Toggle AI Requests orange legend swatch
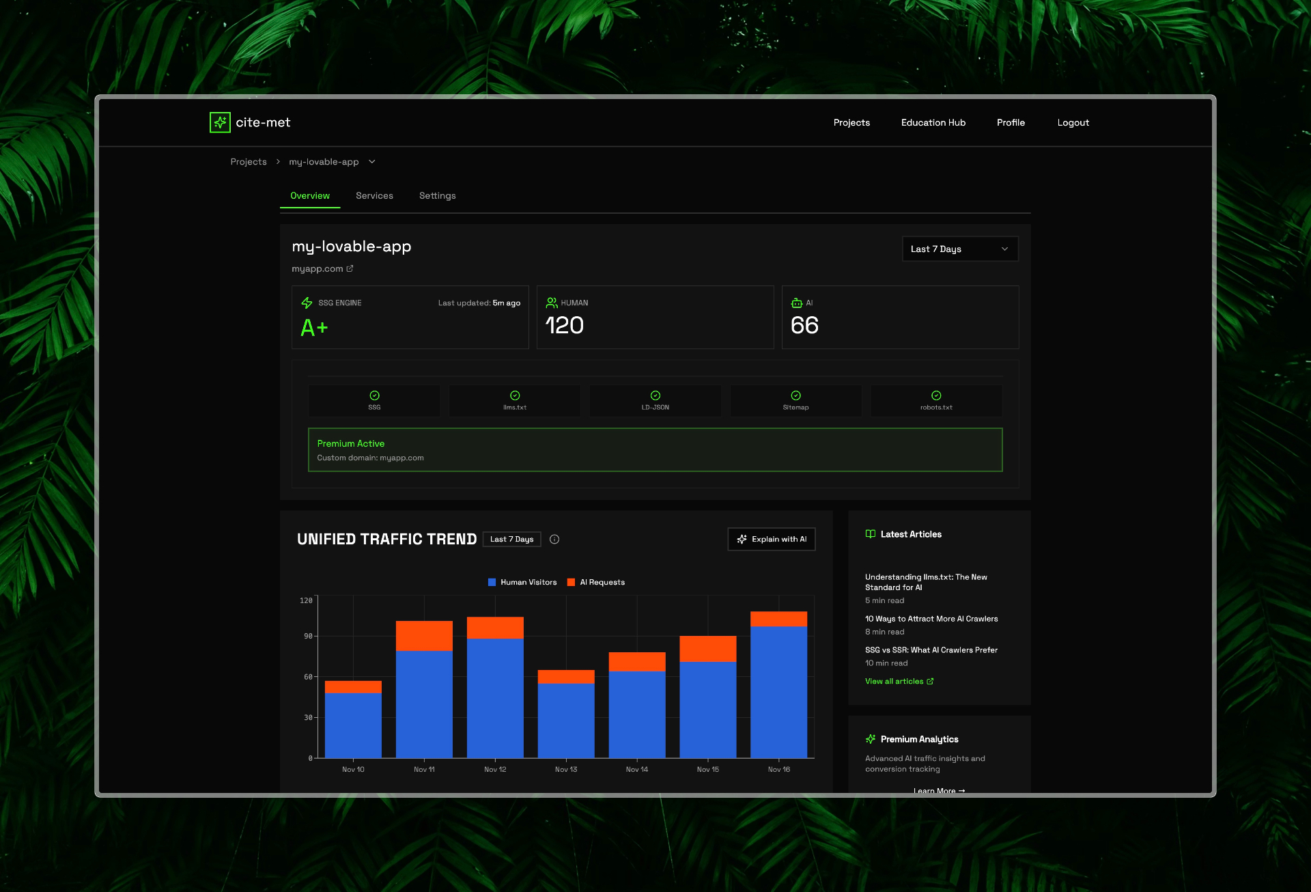Screen dimensions: 1311x892 coord(571,583)
